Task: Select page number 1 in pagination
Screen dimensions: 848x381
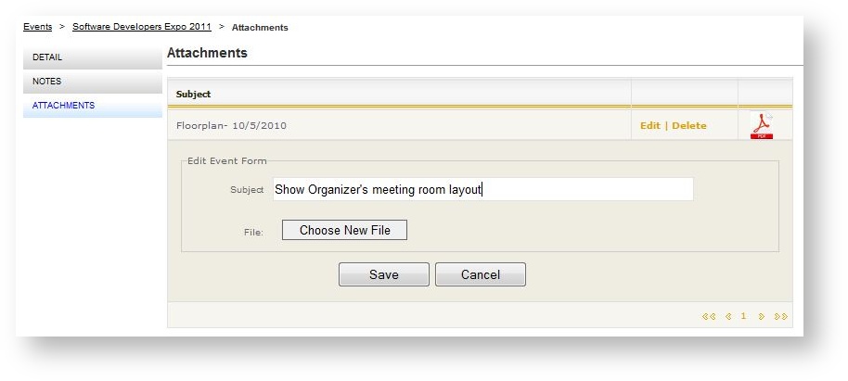Action: click(743, 316)
